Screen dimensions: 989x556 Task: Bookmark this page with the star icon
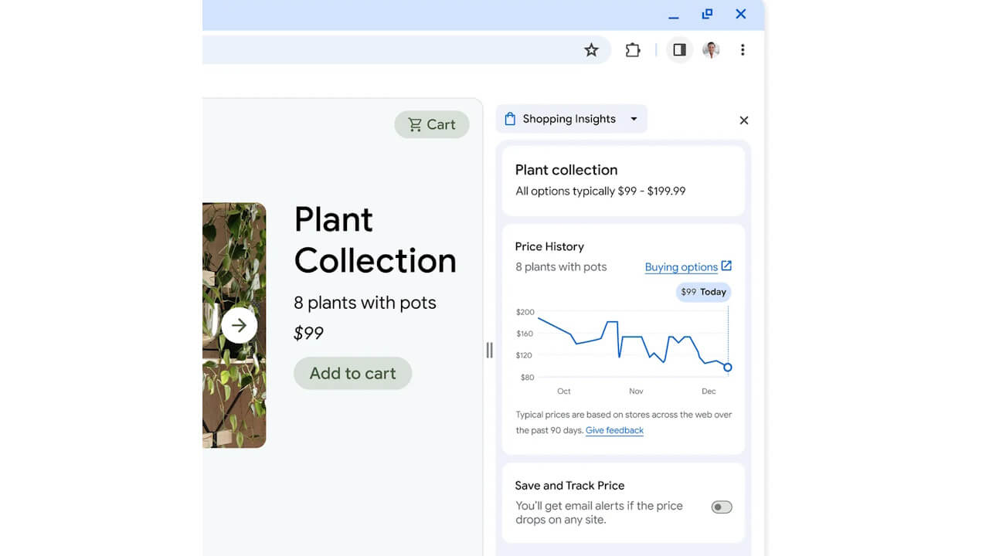coord(591,50)
